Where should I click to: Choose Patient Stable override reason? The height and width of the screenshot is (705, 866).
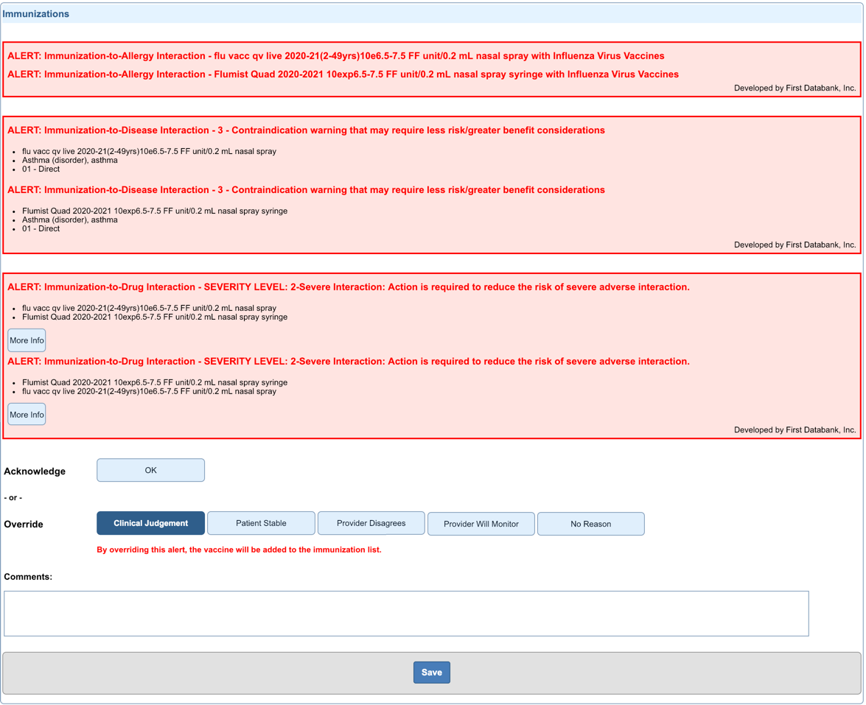pyautogui.click(x=261, y=523)
